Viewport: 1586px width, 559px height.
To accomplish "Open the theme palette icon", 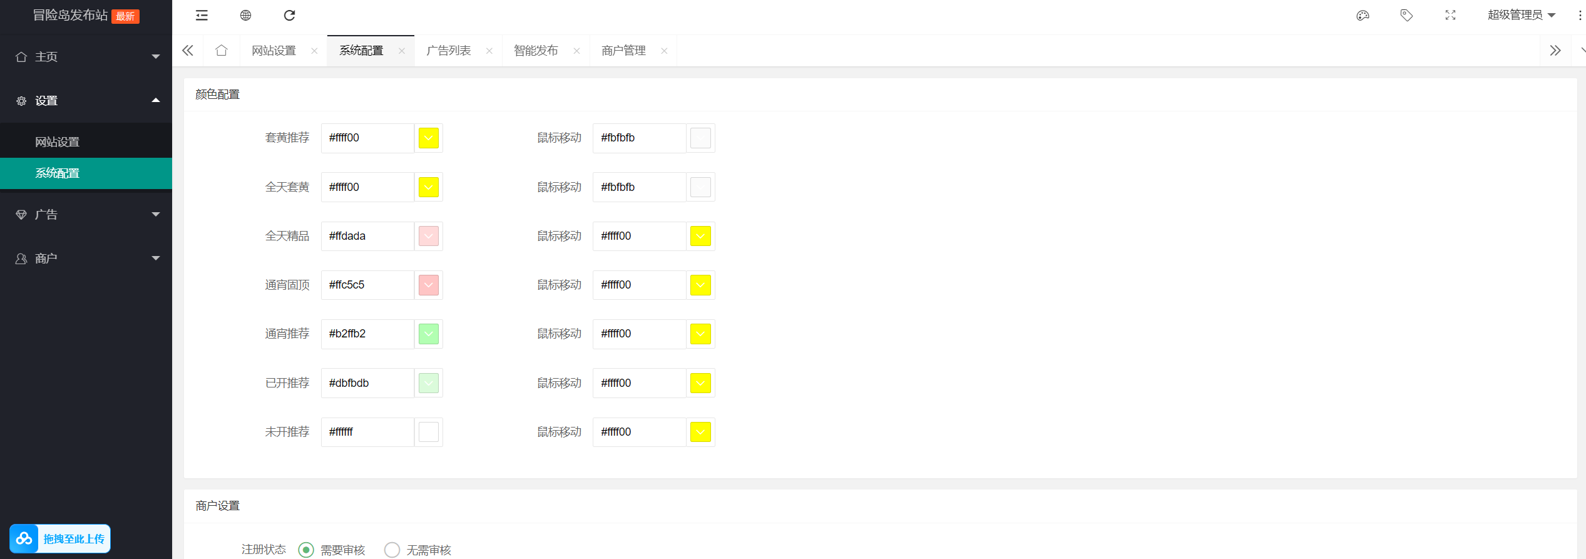I will click(1363, 16).
